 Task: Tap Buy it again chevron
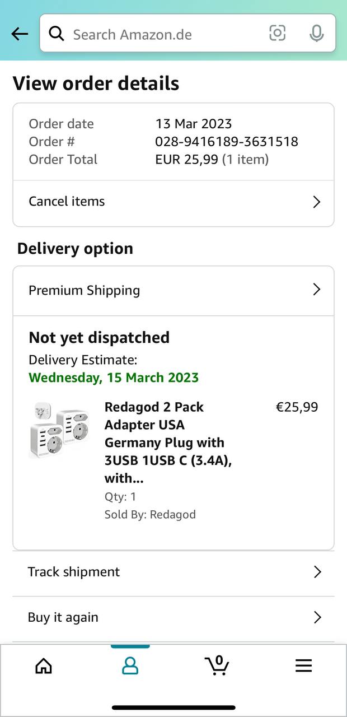(x=317, y=617)
